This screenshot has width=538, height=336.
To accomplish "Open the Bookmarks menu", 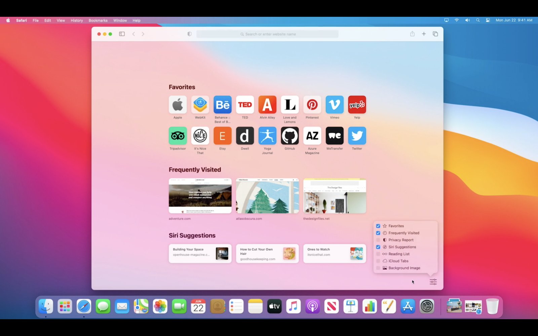I will point(98,20).
